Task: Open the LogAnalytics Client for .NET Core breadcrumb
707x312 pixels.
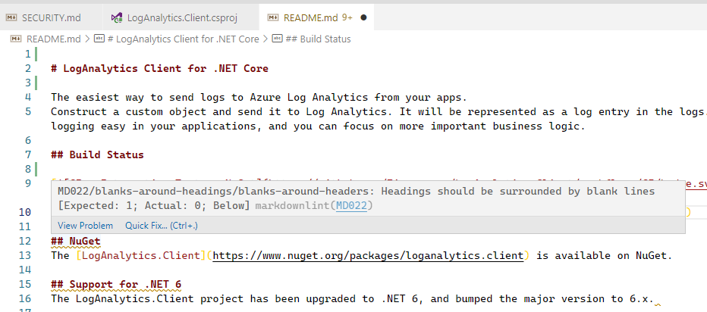Action: (183, 39)
